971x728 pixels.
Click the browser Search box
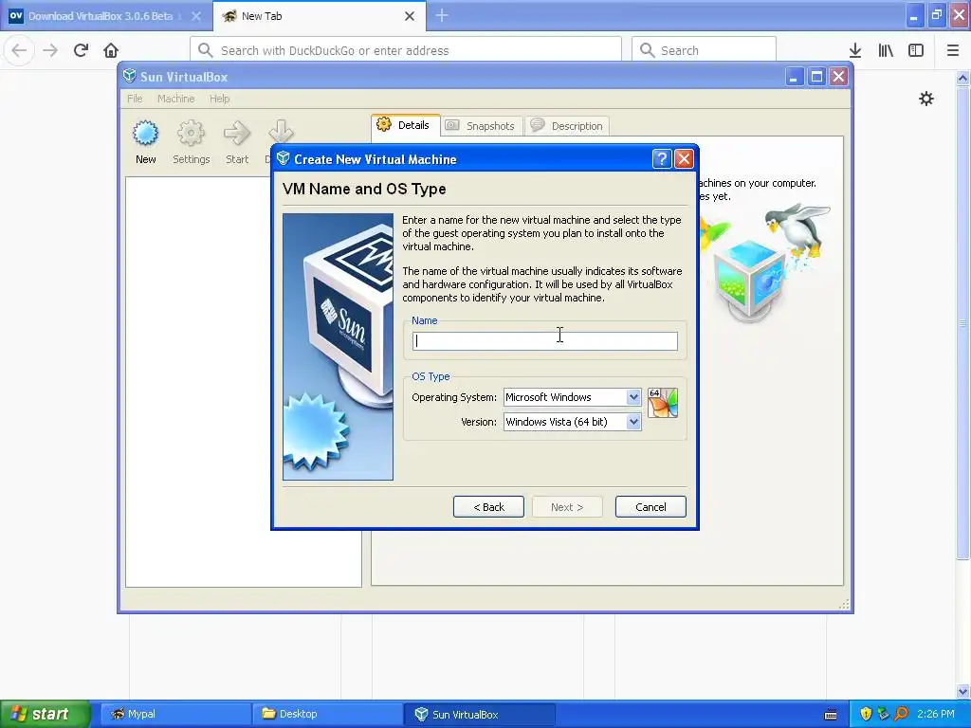705,50
